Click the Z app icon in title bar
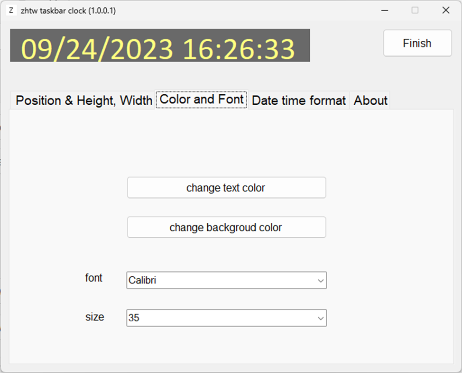Image resolution: width=462 pixels, height=373 pixels. (11, 10)
